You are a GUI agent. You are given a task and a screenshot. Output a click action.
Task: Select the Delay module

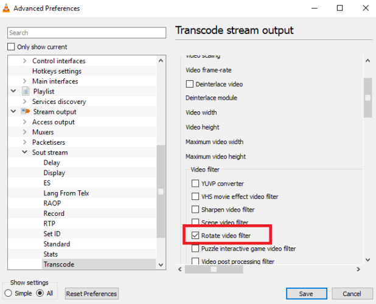click(x=52, y=163)
